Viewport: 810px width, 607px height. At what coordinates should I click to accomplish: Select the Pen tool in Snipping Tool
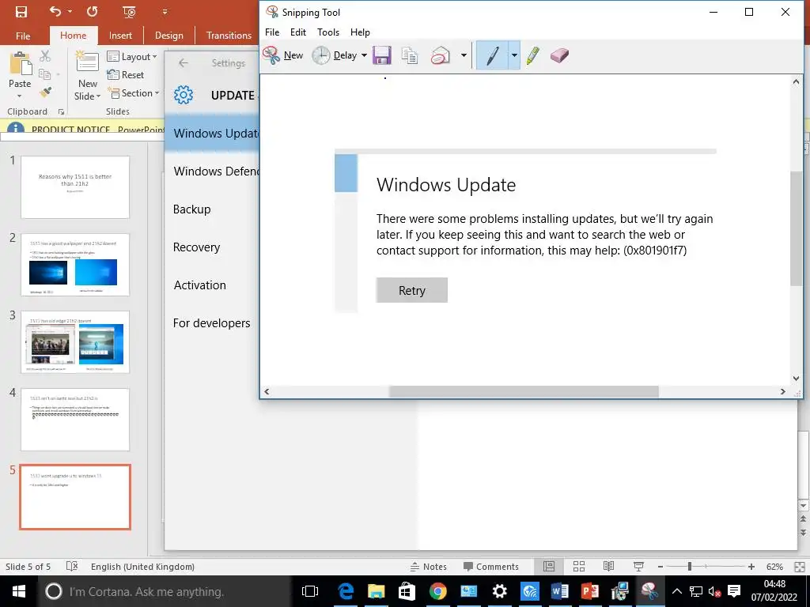tap(492, 55)
